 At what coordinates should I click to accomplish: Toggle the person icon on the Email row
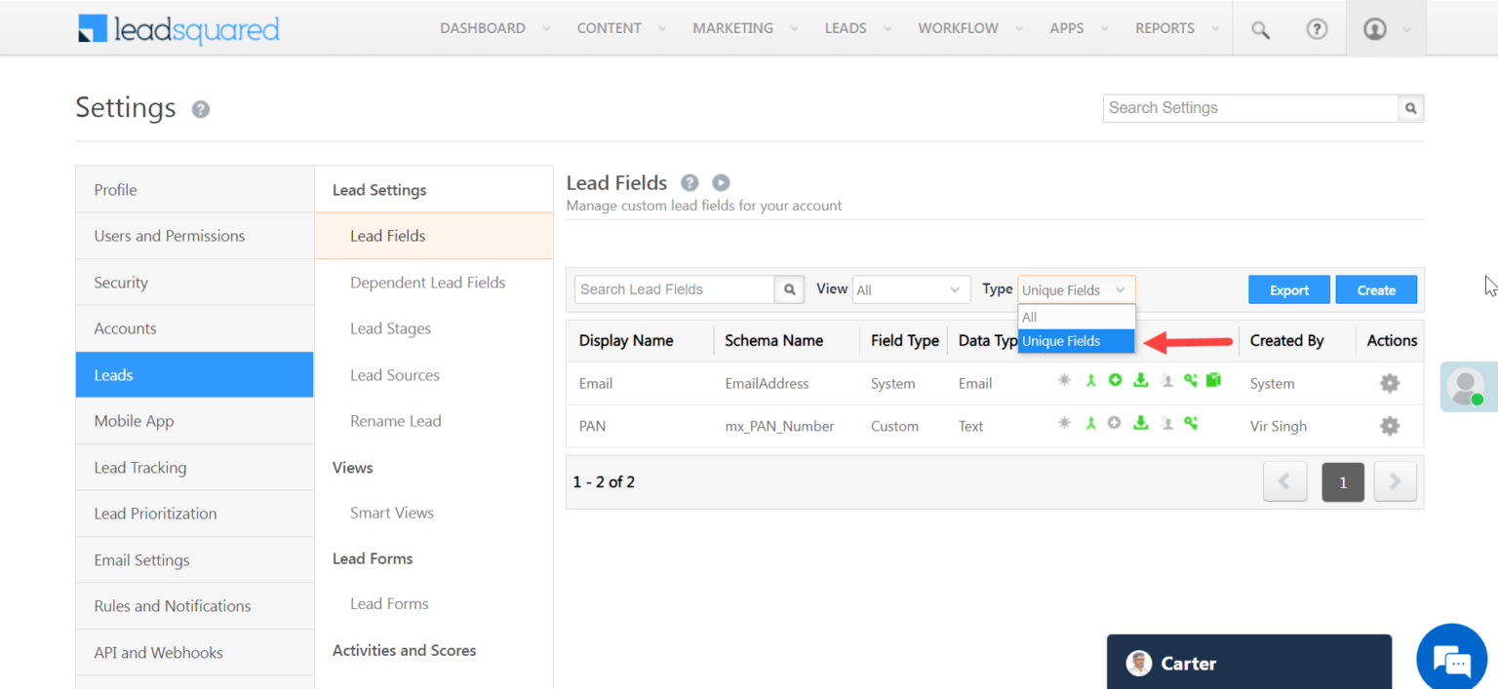[x=1166, y=381]
